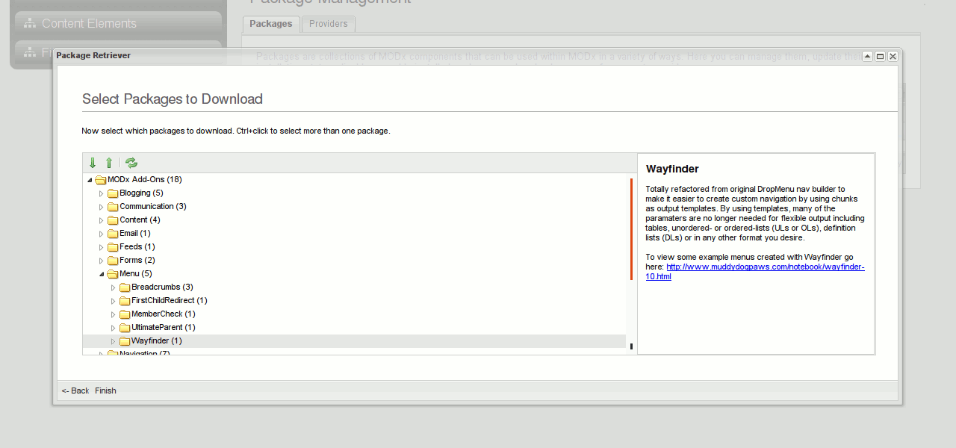Select 'MODx Add-Ons (18)' tree label
956x448 pixels.
click(x=145, y=179)
